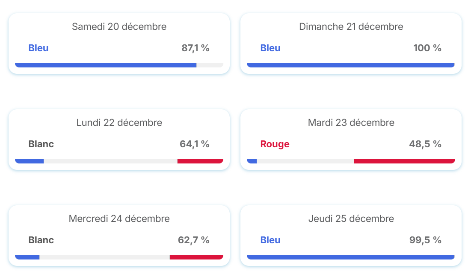Select the Blanc label for Mercredi 24
The image size is (474, 274).
click(x=41, y=240)
